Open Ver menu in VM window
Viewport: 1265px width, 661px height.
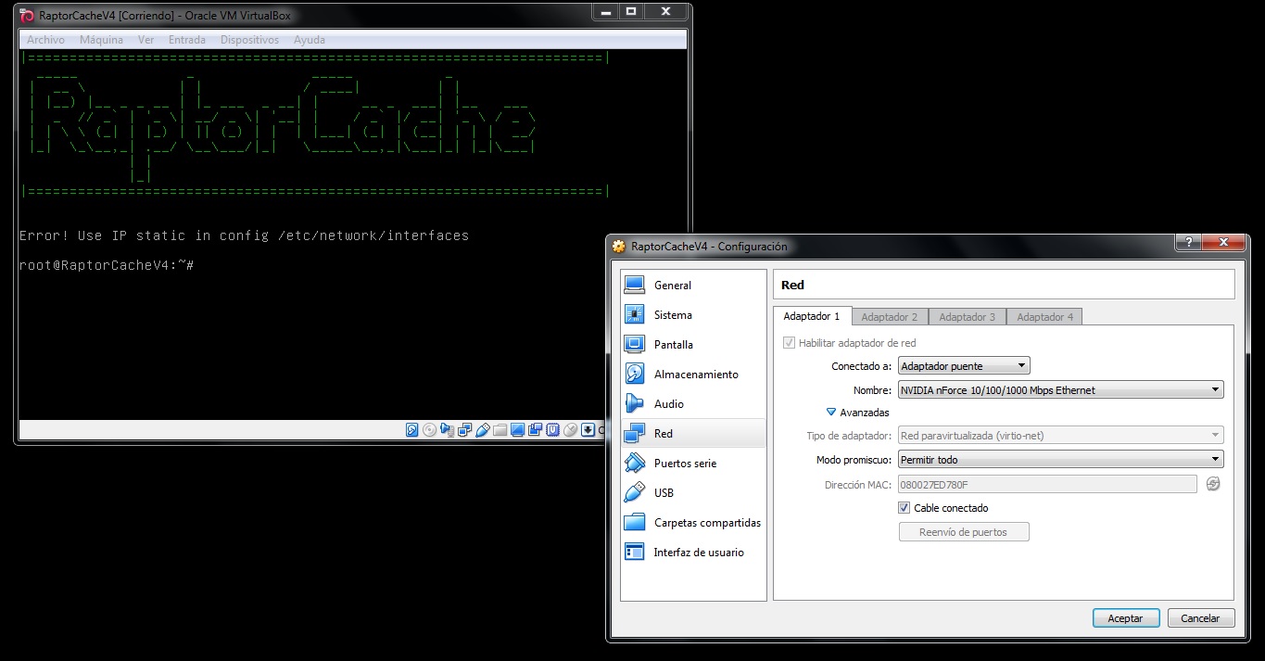(x=145, y=40)
